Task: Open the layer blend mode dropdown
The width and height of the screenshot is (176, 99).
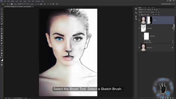Action: pyautogui.click(x=144, y=12)
